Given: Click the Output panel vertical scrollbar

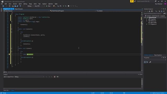Looking at the screenshot, I should click(142, 83).
